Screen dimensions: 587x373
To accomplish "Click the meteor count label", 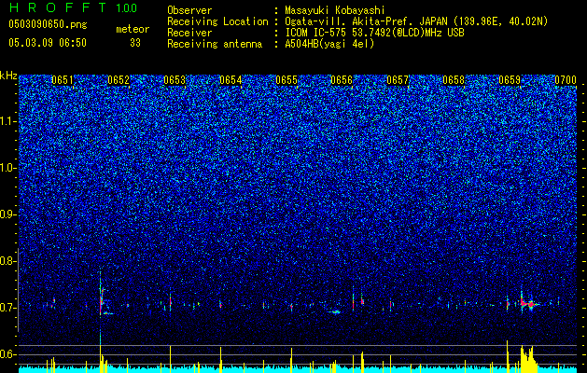I will point(133,29).
